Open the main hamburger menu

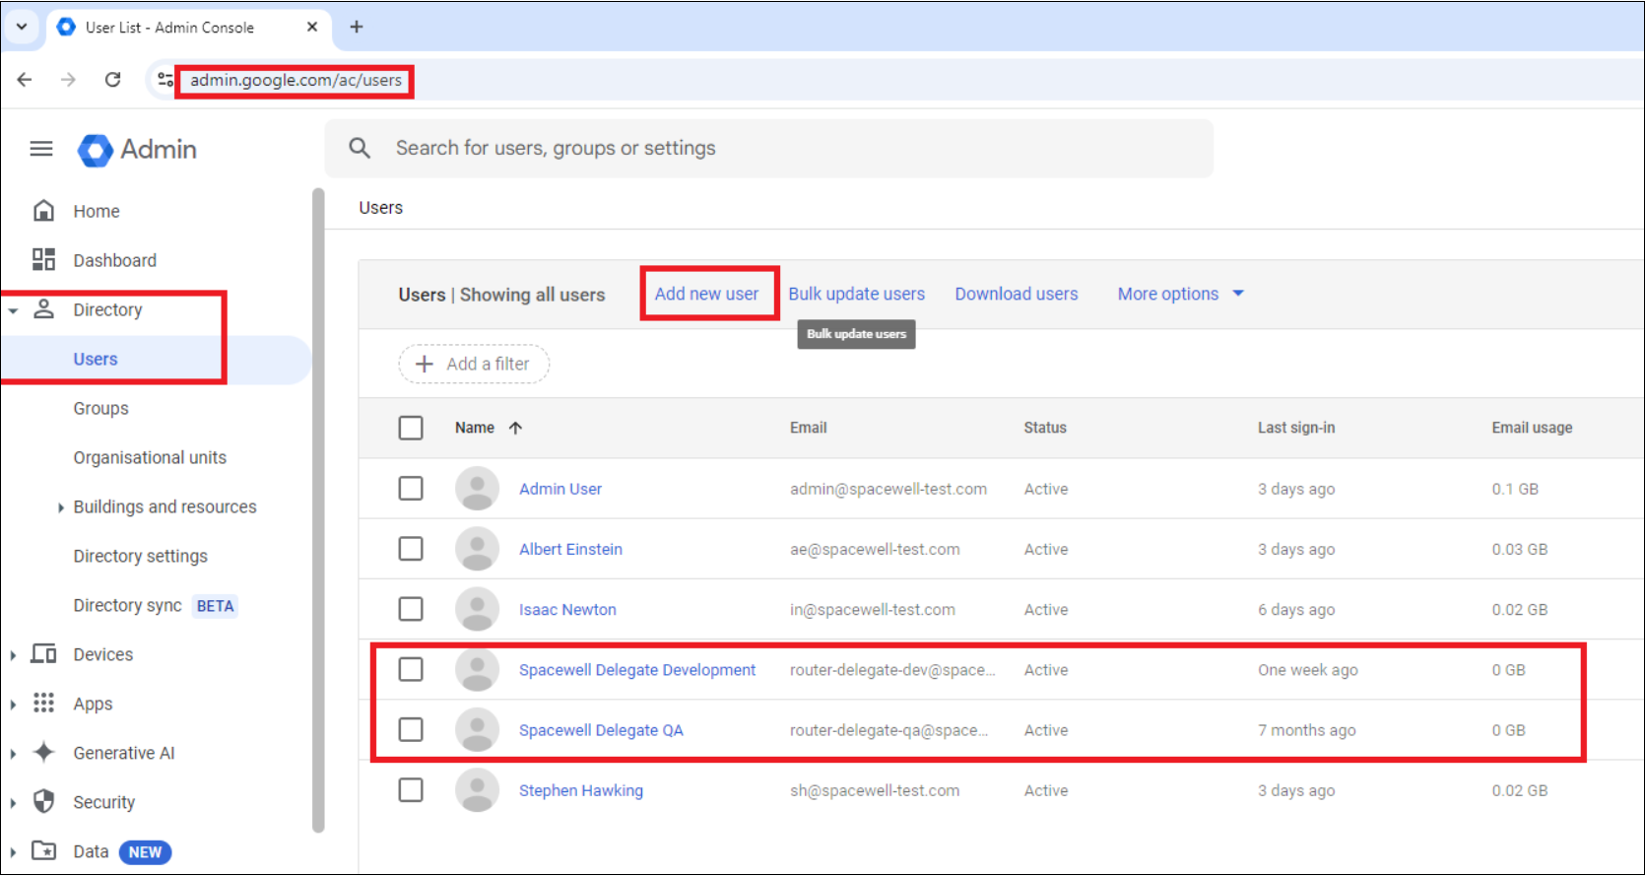pyautogui.click(x=41, y=149)
